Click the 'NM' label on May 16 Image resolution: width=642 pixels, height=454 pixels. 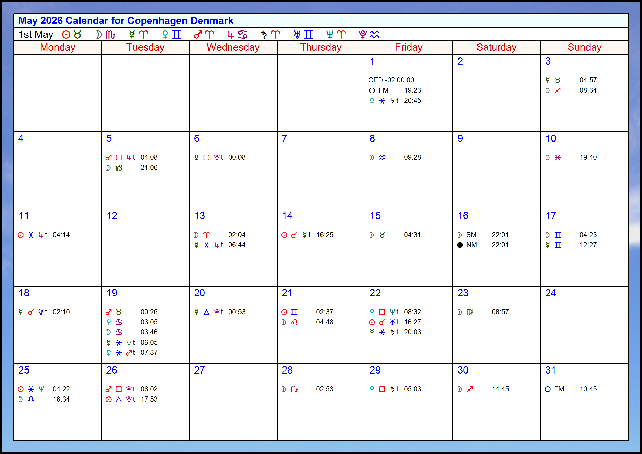pos(472,245)
